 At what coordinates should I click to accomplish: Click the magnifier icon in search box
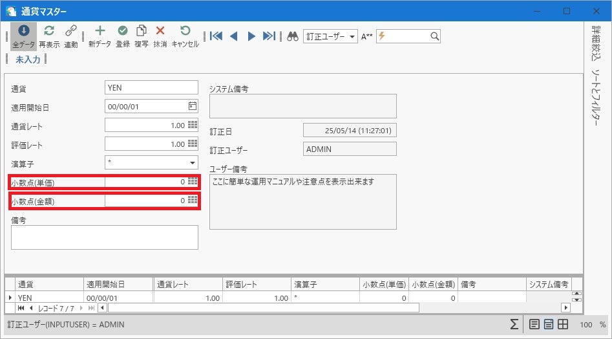[x=434, y=36]
